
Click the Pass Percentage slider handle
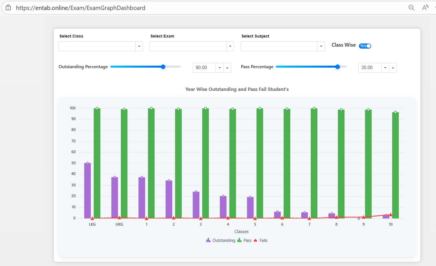pos(338,67)
